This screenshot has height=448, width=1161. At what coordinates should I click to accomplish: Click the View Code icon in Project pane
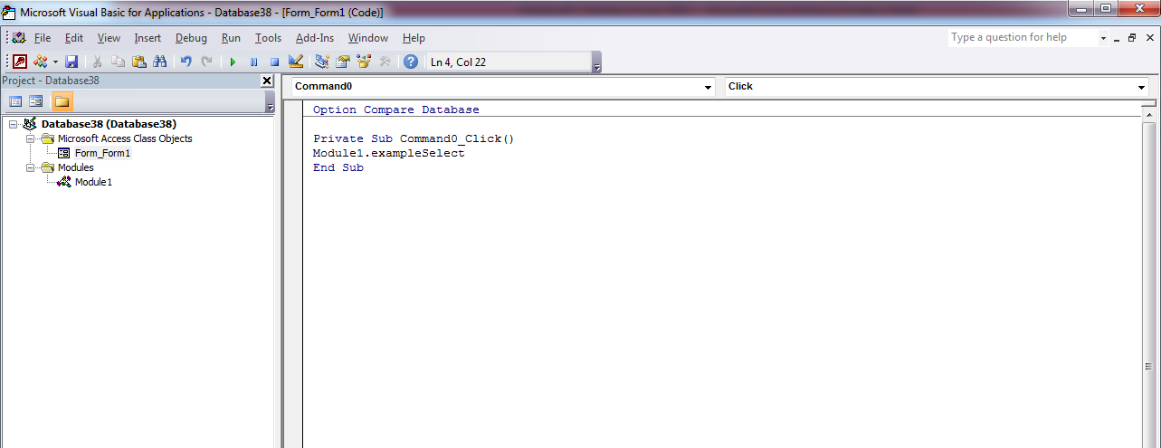coord(15,101)
